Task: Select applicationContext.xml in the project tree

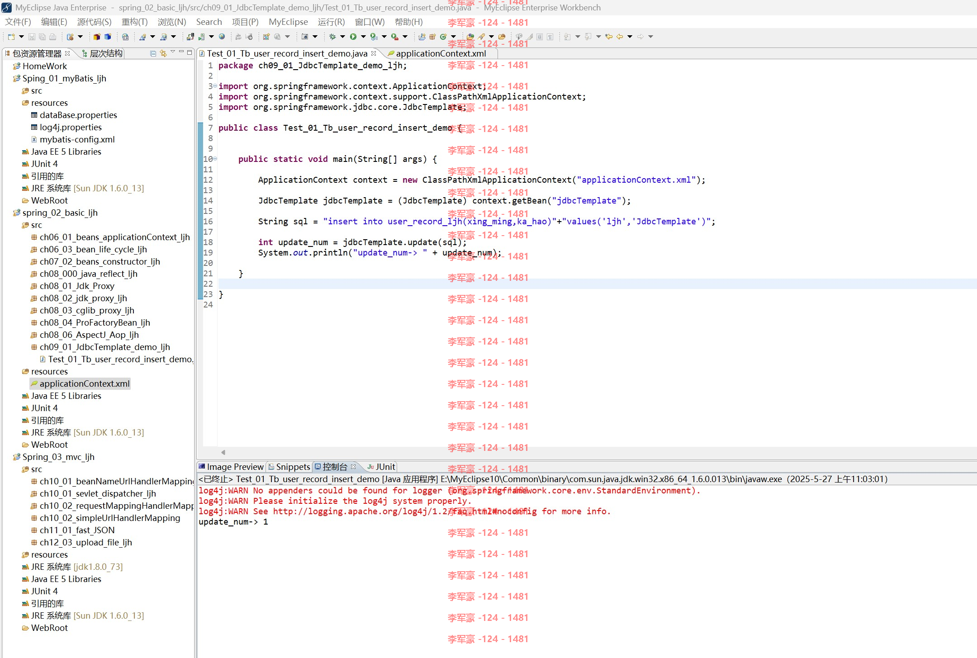Action: 81,383
